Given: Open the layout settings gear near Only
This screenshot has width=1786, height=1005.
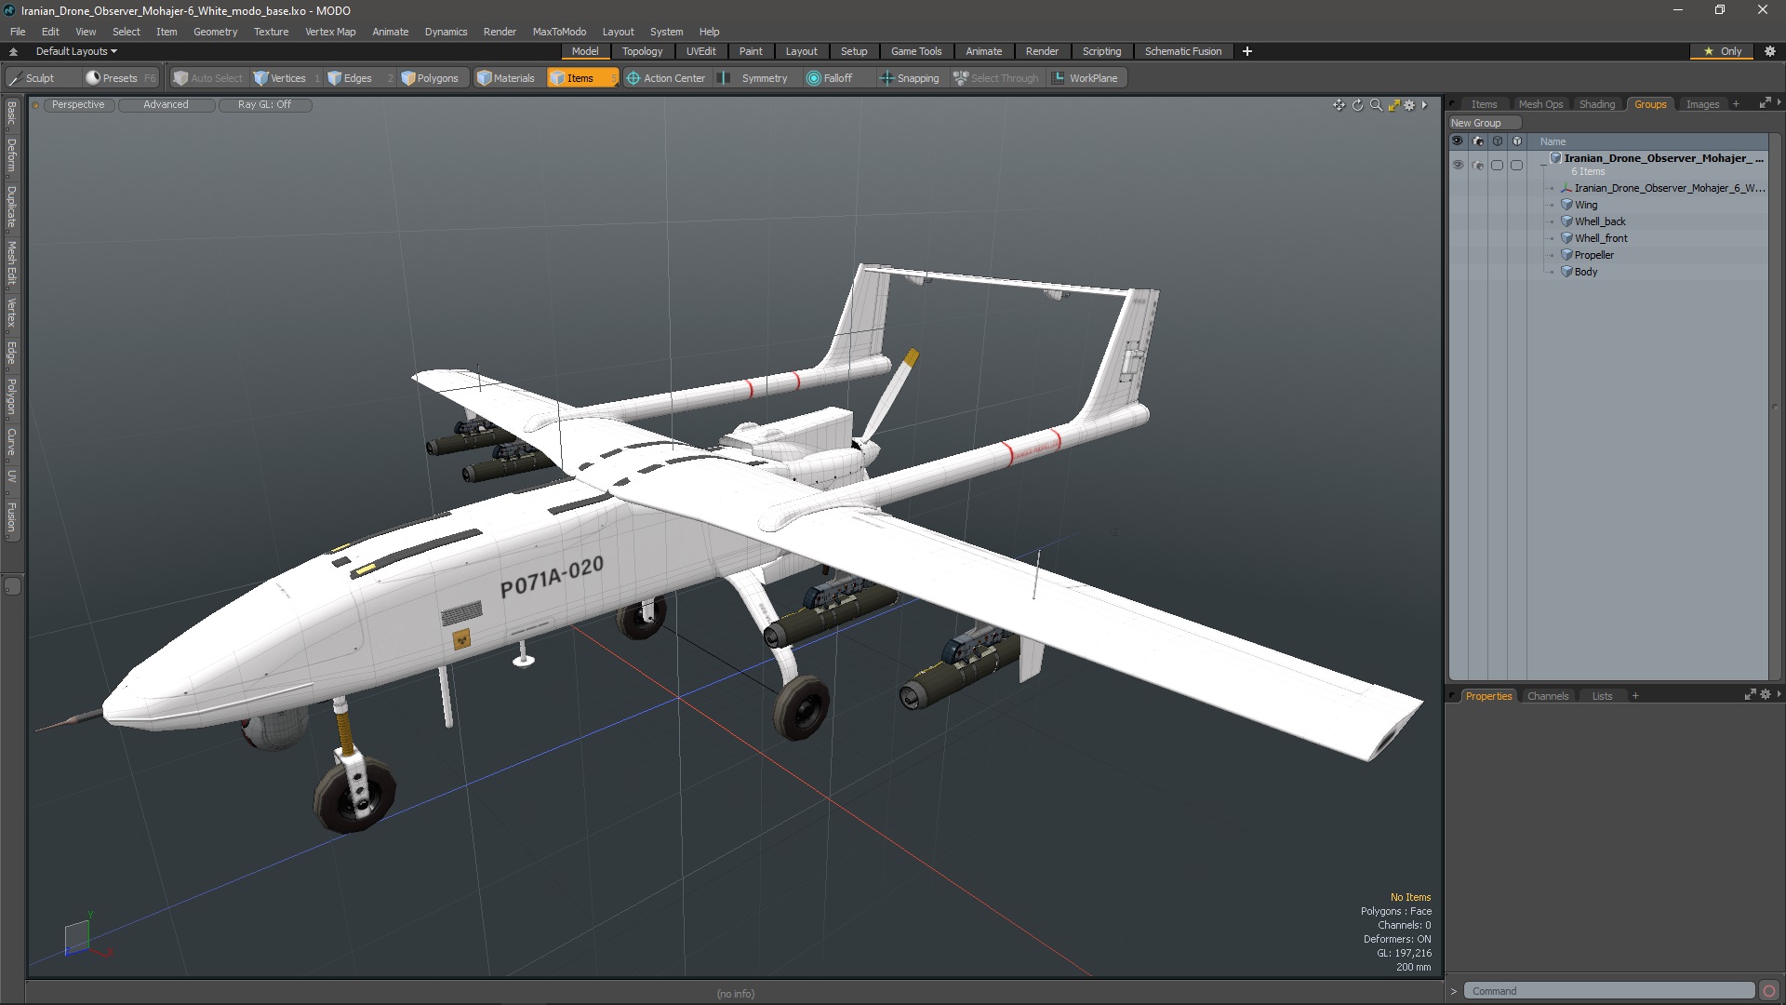Looking at the screenshot, I should [x=1770, y=51].
